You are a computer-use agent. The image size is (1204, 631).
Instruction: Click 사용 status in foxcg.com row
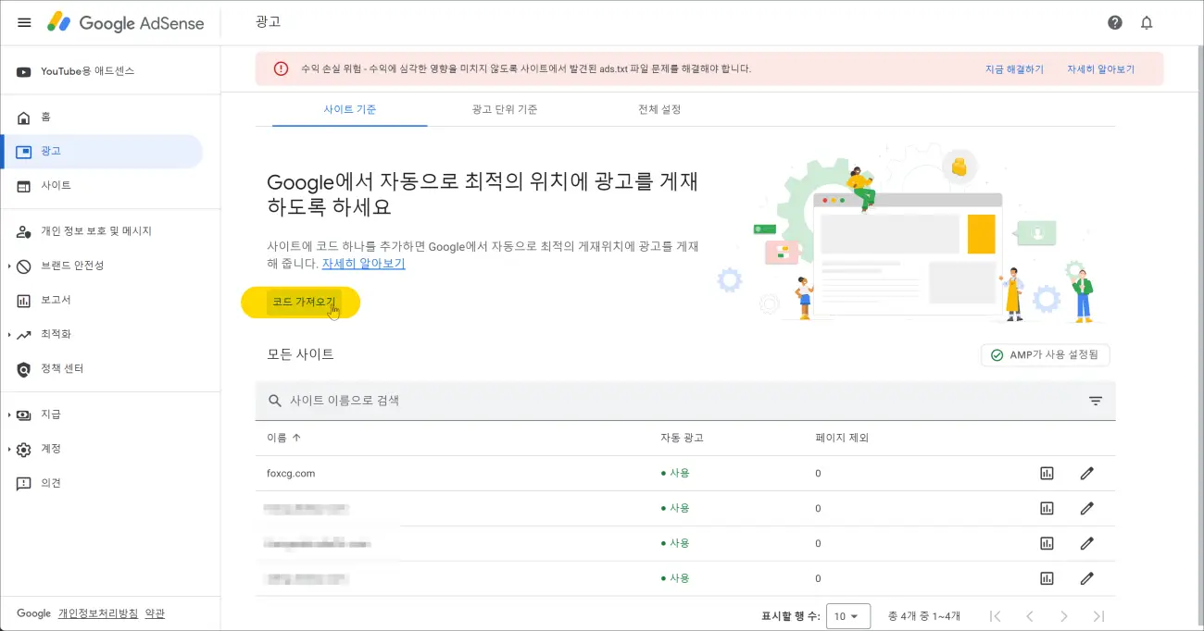coord(675,473)
